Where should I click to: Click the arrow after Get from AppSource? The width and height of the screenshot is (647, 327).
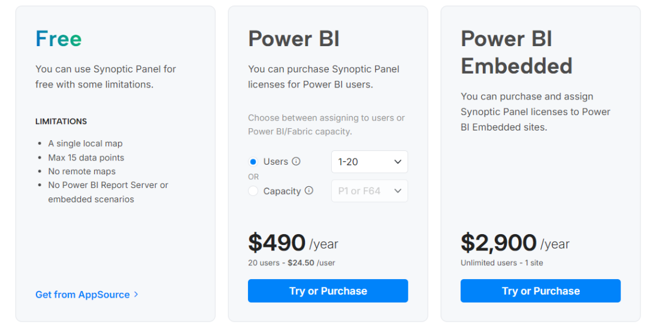pos(137,294)
